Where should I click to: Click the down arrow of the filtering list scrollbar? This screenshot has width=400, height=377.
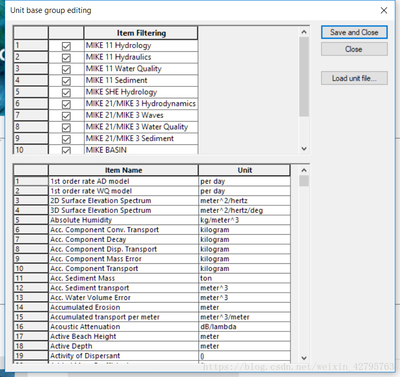pyautogui.click(x=304, y=148)
